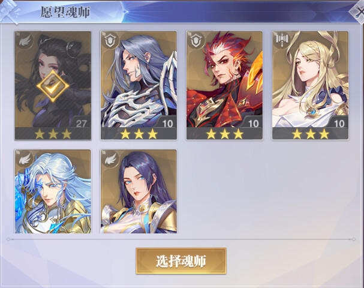Click the three-star row under silver-haired hero
This screenshot has height=288, width=364.
click(x=139, y=134)
